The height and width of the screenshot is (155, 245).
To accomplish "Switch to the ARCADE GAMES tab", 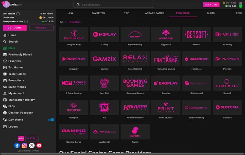I will pyautogui.click(x=155, y=13).
